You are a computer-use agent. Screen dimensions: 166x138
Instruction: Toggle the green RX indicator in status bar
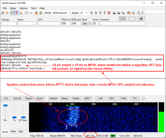pos(113,136)
